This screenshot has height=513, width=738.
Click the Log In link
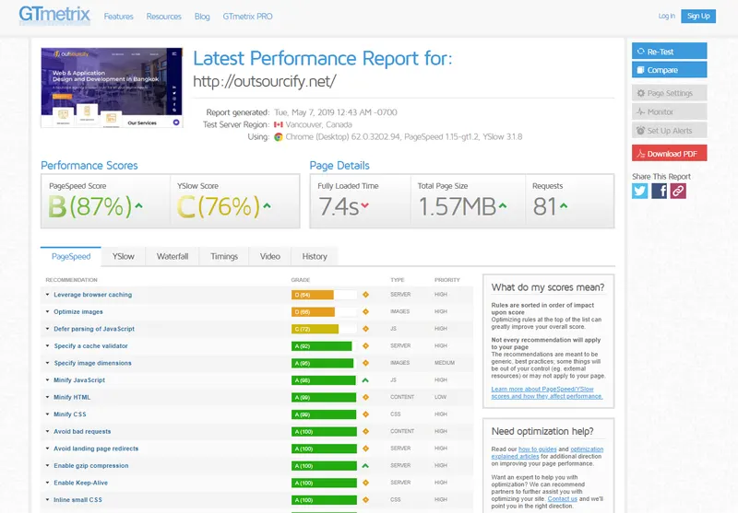[666, 16]
